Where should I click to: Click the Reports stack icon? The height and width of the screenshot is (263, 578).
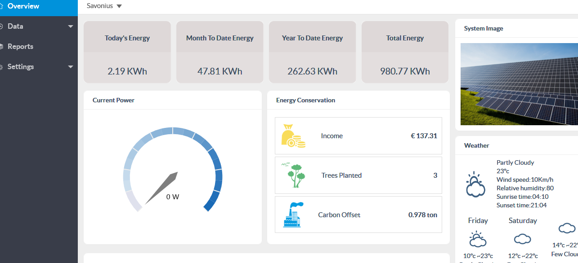1,47
